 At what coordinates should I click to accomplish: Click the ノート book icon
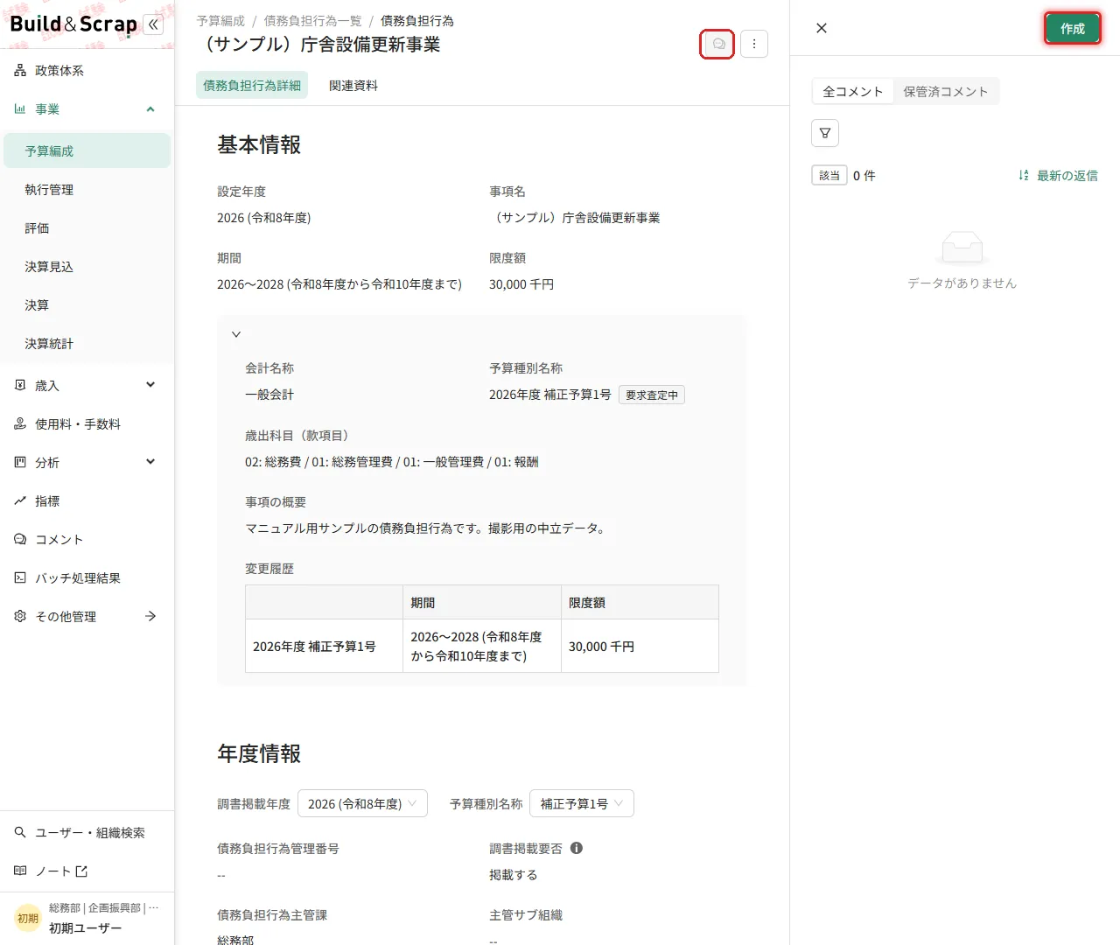tap(20, 871)
